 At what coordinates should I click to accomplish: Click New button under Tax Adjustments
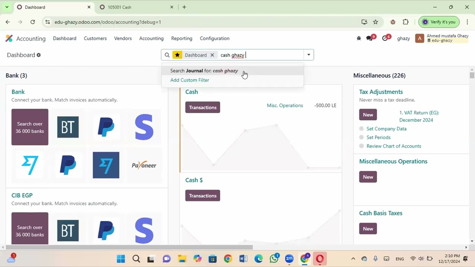pyautogui.click(x=368, y=115)
